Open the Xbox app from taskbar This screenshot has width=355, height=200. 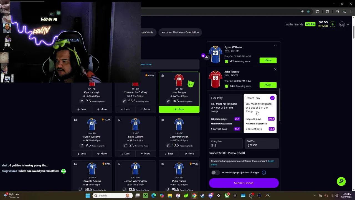[x=227, y=196]
